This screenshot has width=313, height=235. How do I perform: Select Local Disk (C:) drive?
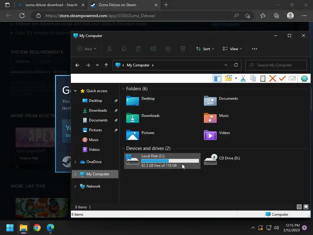pos(162,161)
